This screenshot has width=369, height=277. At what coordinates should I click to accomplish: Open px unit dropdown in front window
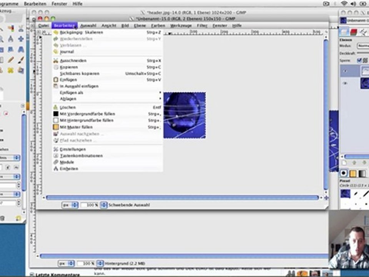coord(70,205)
